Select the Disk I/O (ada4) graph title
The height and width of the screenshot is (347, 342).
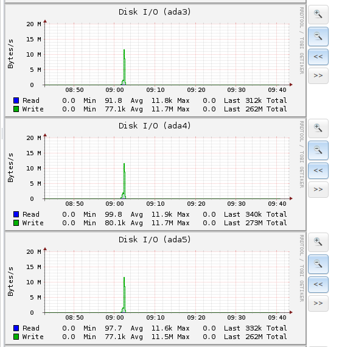(x=155, y=125)
